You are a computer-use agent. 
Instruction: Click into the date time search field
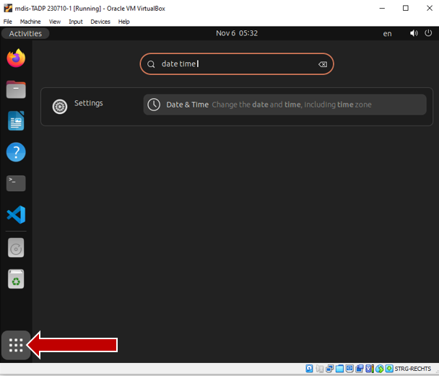click(237, 64)
